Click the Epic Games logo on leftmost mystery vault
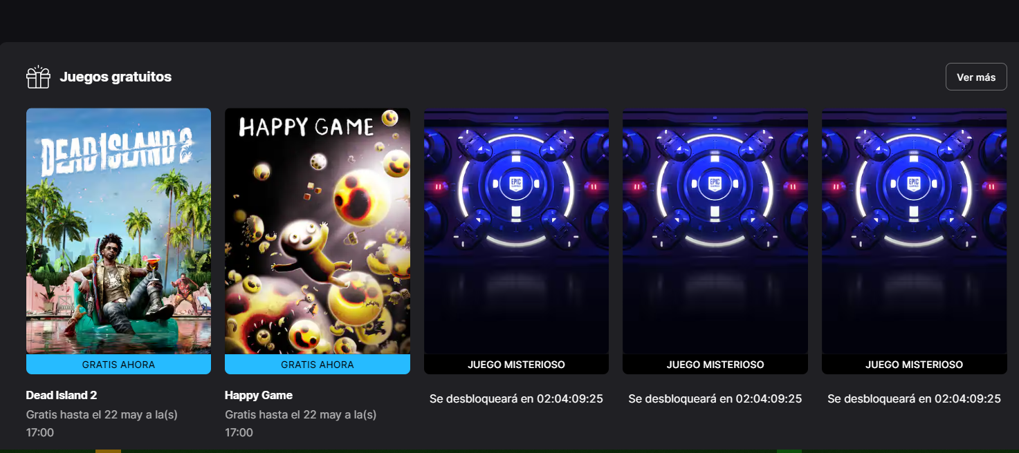 pyautogui.click(x=516, y=184)
